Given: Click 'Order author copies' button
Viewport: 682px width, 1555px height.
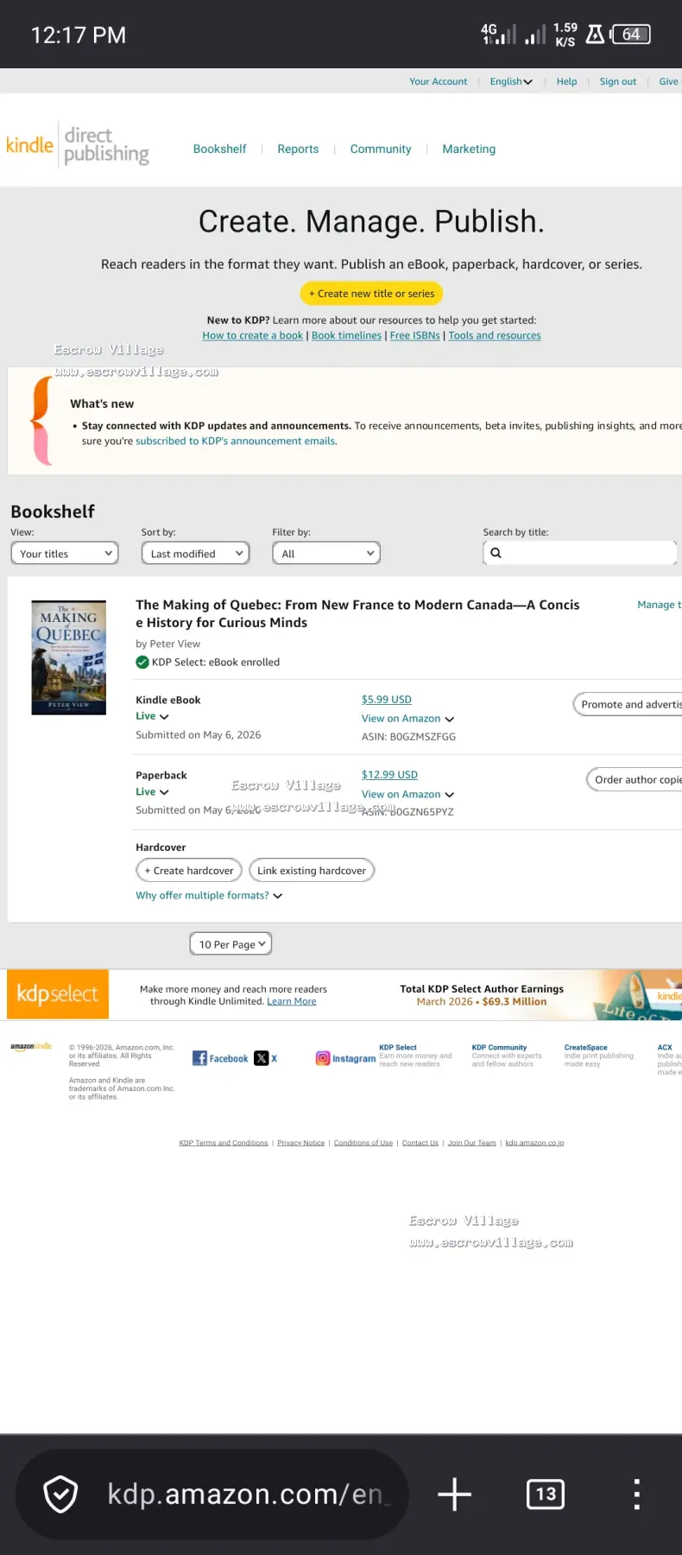Looking at the screenshot, I should pos(635,779).
